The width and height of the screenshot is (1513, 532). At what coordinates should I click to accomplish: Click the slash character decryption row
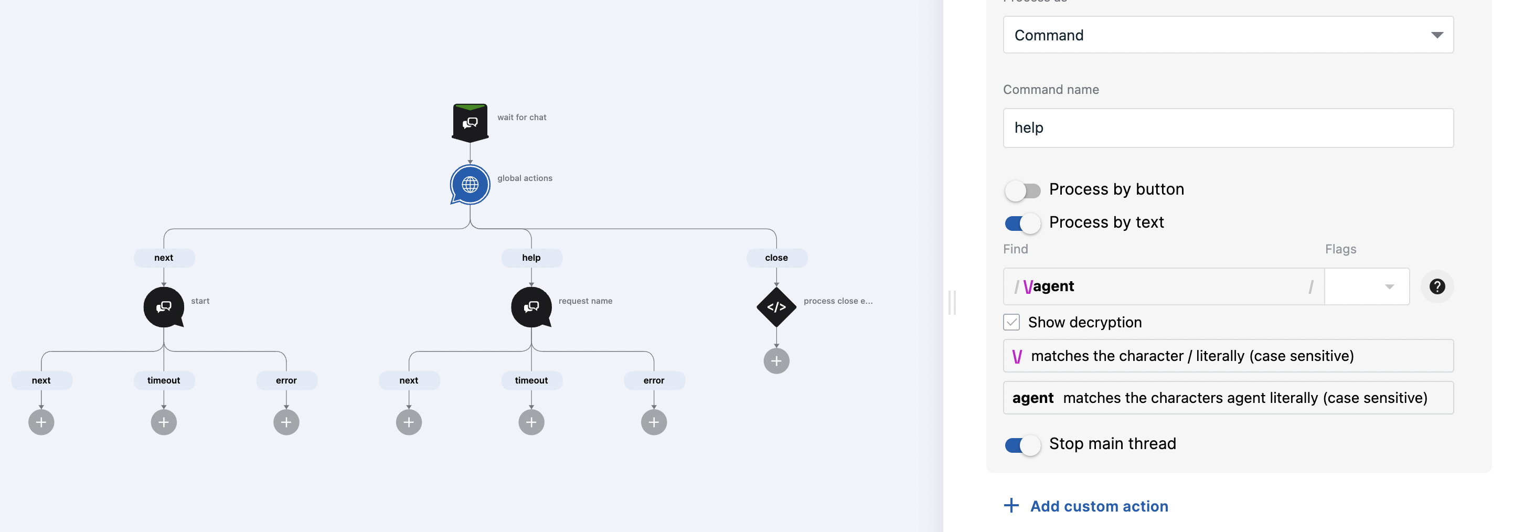pyautogui.click(x=1228, y=356)
